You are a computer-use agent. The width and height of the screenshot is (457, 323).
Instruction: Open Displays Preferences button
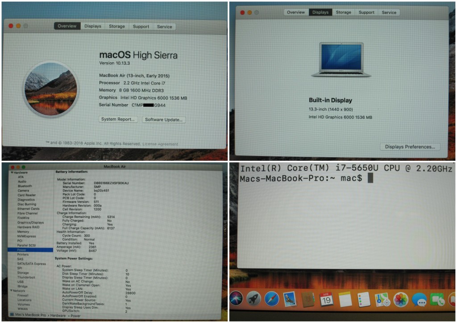click(410, 147)
